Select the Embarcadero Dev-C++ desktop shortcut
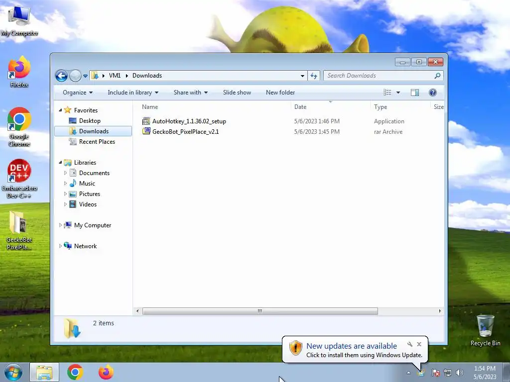Viewport: 510px width, 382px height. tap(19, 179)
